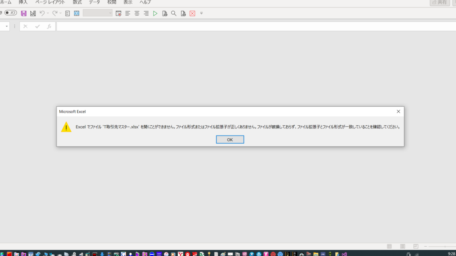Click the blue freeze-panes table icon
456x256 pixels.
[77, 13]
